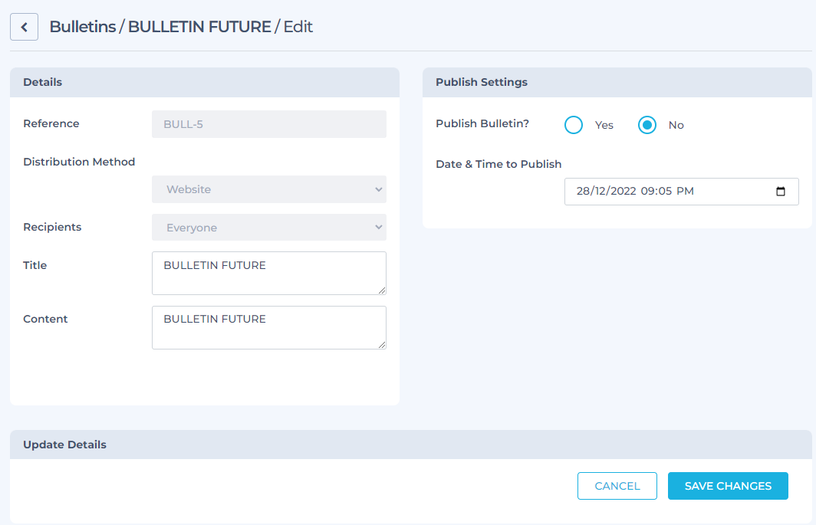
Task: Select Yes for Publish Bulletin
Action: tap(574, 125)
